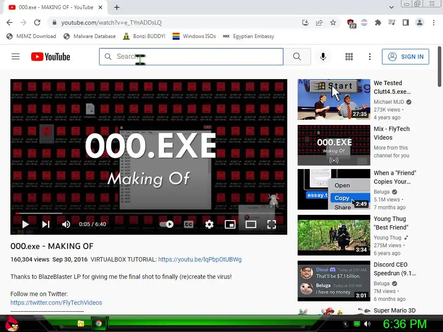
Task: Expand the tab search chevron
Action: pos(391,7)
